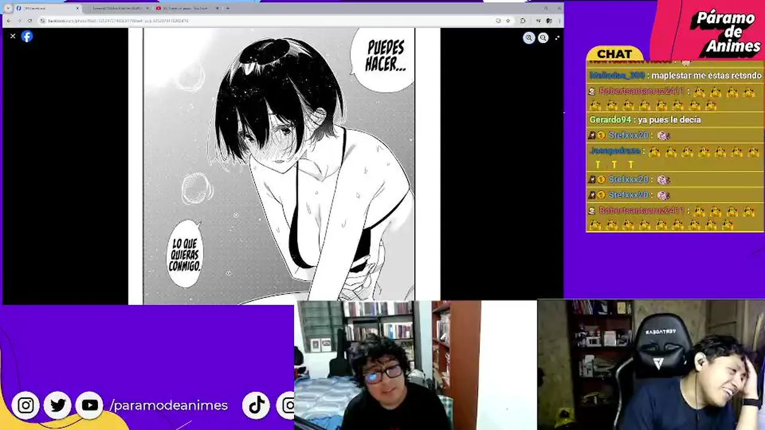Close the Facebook photo viewer with X
The image size is (765, 430).
(13, 36)
